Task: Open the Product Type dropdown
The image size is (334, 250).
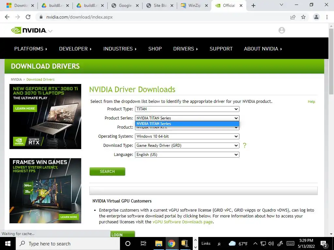Action: (187, 109)
